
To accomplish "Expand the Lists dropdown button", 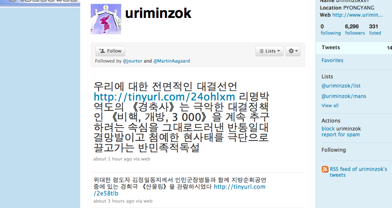I will 270,51.
